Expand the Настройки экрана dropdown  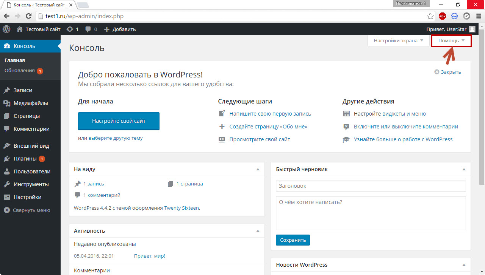pyautogui.click(x=399, y=41)
